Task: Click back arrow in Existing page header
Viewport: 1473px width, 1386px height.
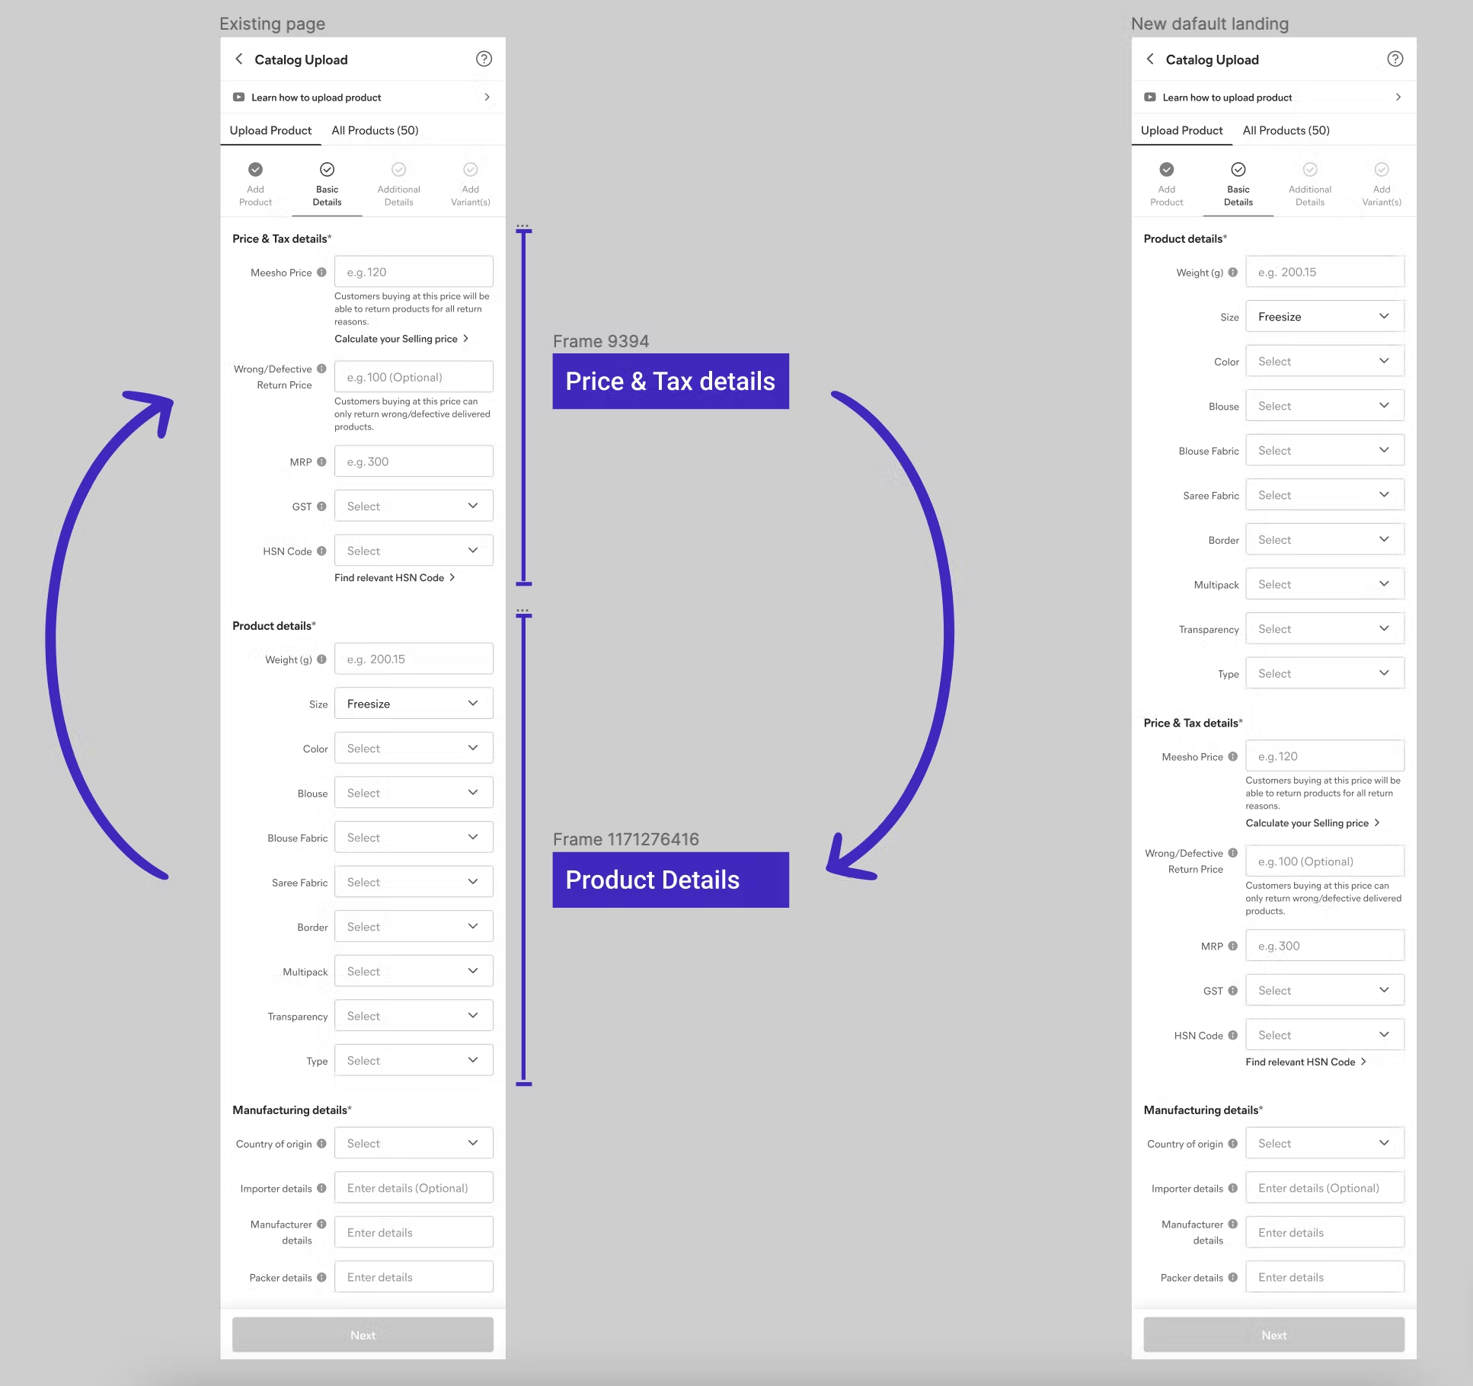Action: click(239, 59)
